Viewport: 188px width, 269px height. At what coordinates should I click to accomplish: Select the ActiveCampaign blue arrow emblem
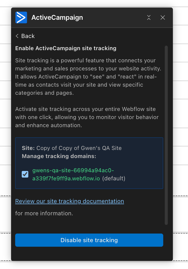pos(21,17)
